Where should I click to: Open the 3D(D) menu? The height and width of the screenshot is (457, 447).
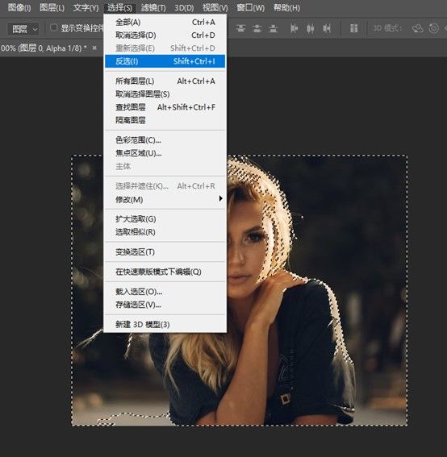(x=184, y=7)
